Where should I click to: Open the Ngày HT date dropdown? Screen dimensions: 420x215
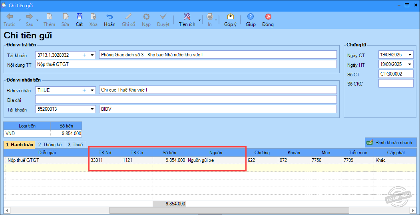click(x=410, y=64)
